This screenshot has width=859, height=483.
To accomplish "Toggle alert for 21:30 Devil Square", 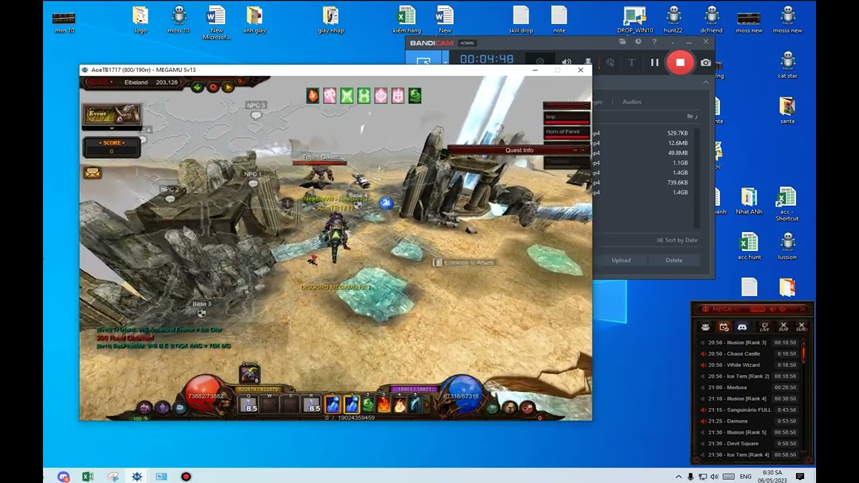I will coord(703,443).
